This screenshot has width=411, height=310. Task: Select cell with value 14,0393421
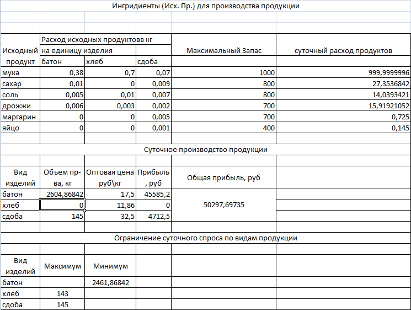point(343,94)
